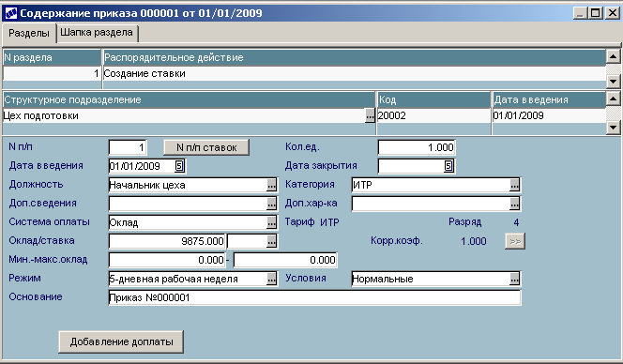Open lookup for Система оплаты field

271,222
